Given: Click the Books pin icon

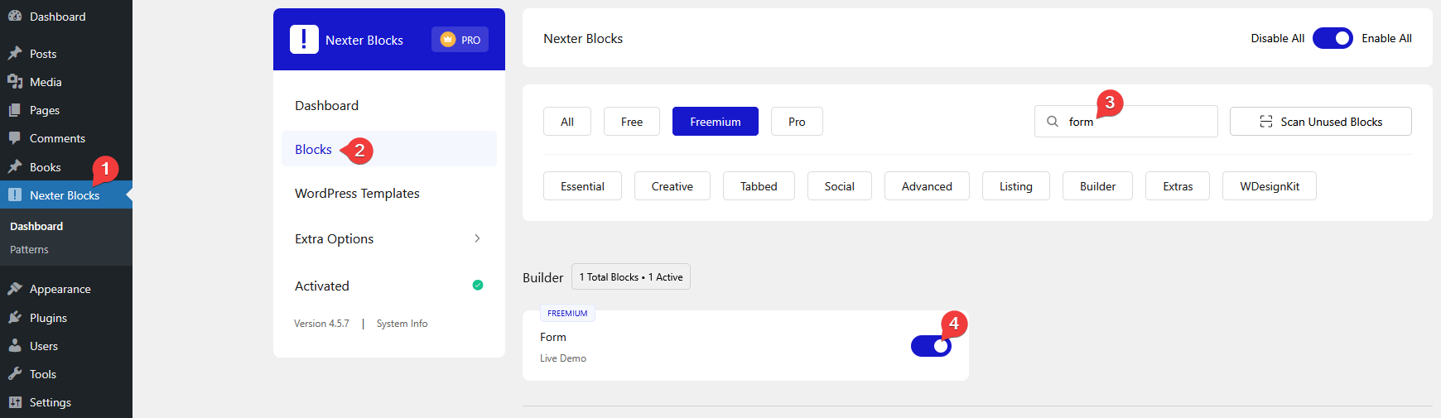Looking at the screenshot, I should click(15, 167).
